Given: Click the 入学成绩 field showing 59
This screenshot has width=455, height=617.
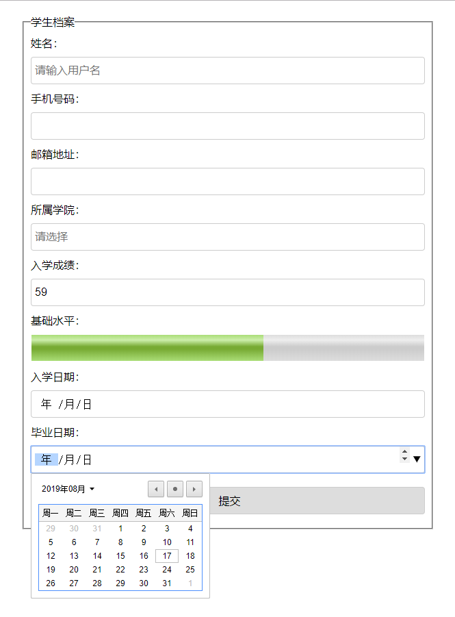Looking at the screenshot, I should [227, 292].
